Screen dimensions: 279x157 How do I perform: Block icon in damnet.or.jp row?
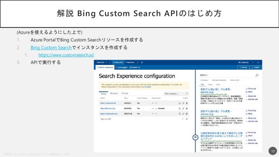tap(180, 109)
